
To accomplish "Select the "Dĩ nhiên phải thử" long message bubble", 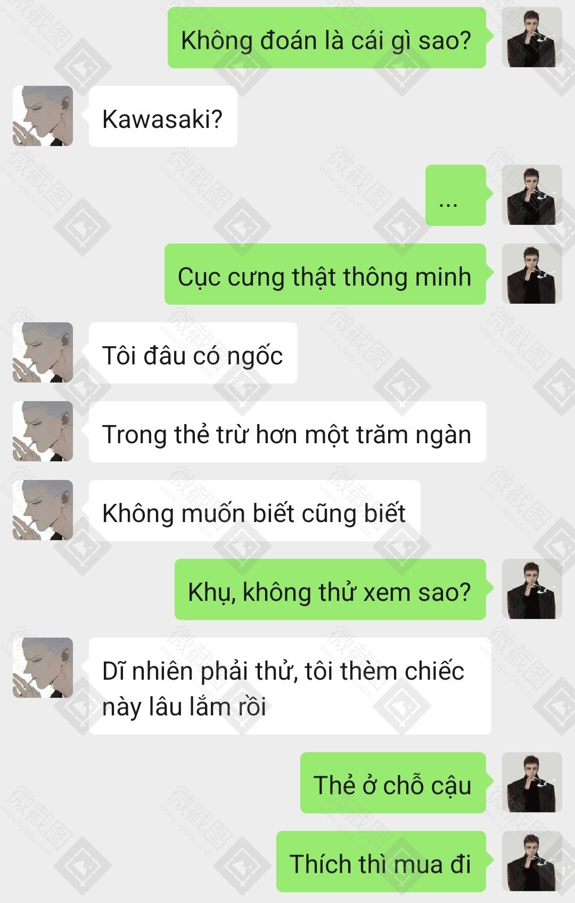I will [290, 687].
